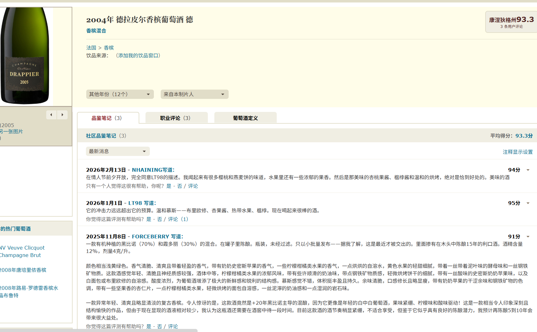Click the 康涅狄格州 93.3 score box
This screenshot has width=537, height=332.
[x=511, y=22]
